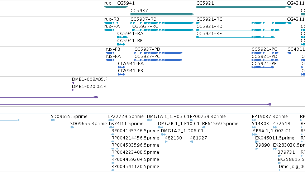Select the 481927 feature label

199,138
